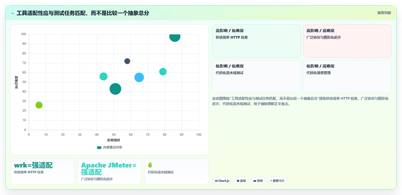The width and height of the screenshot is (402, 195).
Task: Click the 数据卡片 tag pill
Action: (x=277, y=181)
